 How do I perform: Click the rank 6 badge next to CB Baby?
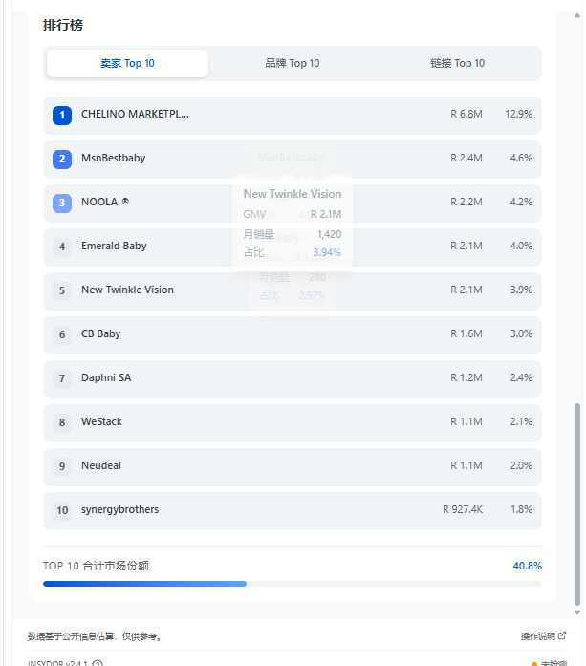click(x=62, y=334)
